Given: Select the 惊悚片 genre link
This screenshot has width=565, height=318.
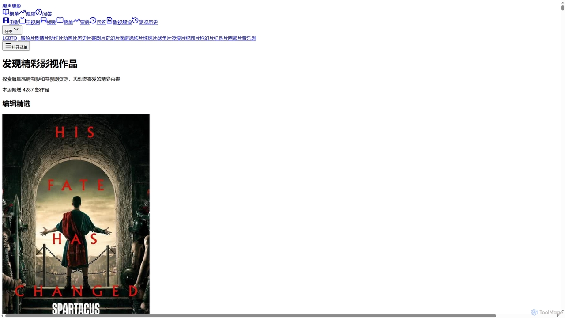Looking at the screenshot, I should point(150,38).
